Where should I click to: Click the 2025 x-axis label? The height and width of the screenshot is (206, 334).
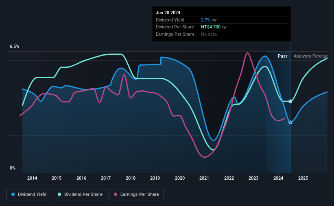coord(303,178)
